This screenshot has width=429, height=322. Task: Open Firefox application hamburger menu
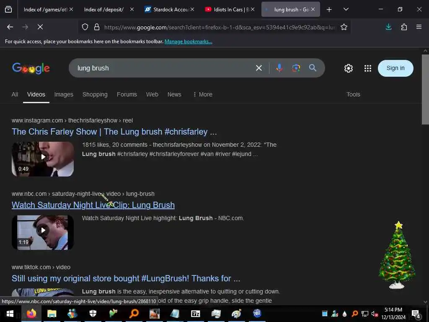coord(419,27)
